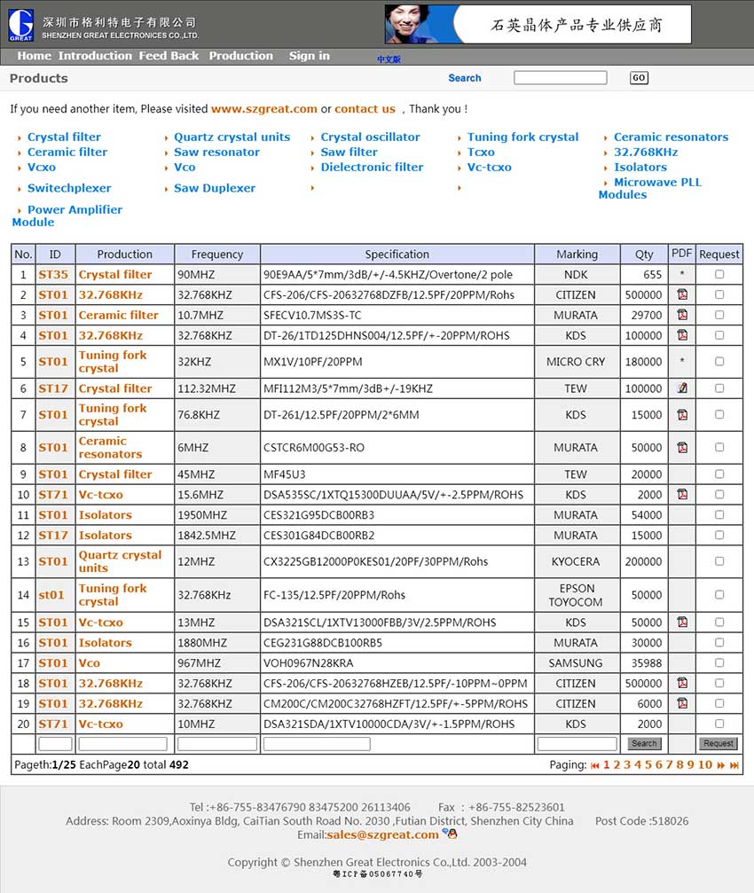Enable the Request checkbox for SAMSUNG Vco row
Screen dimensions: 754x893
[x=719, y=662]
